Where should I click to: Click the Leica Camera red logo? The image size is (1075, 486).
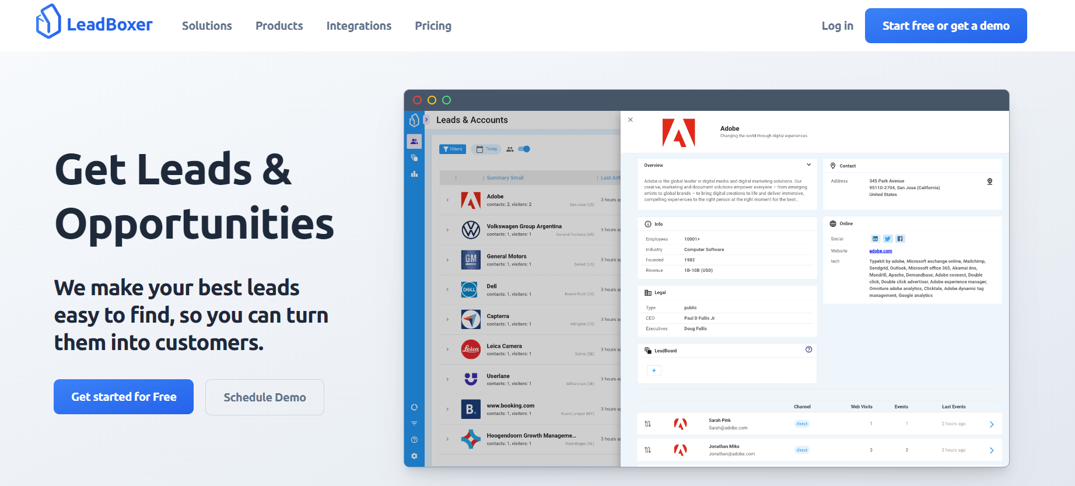[471, 349]
